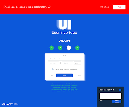129x107 pixels.
Task: Select step 2 circle
Action: [x=60, y=48]
